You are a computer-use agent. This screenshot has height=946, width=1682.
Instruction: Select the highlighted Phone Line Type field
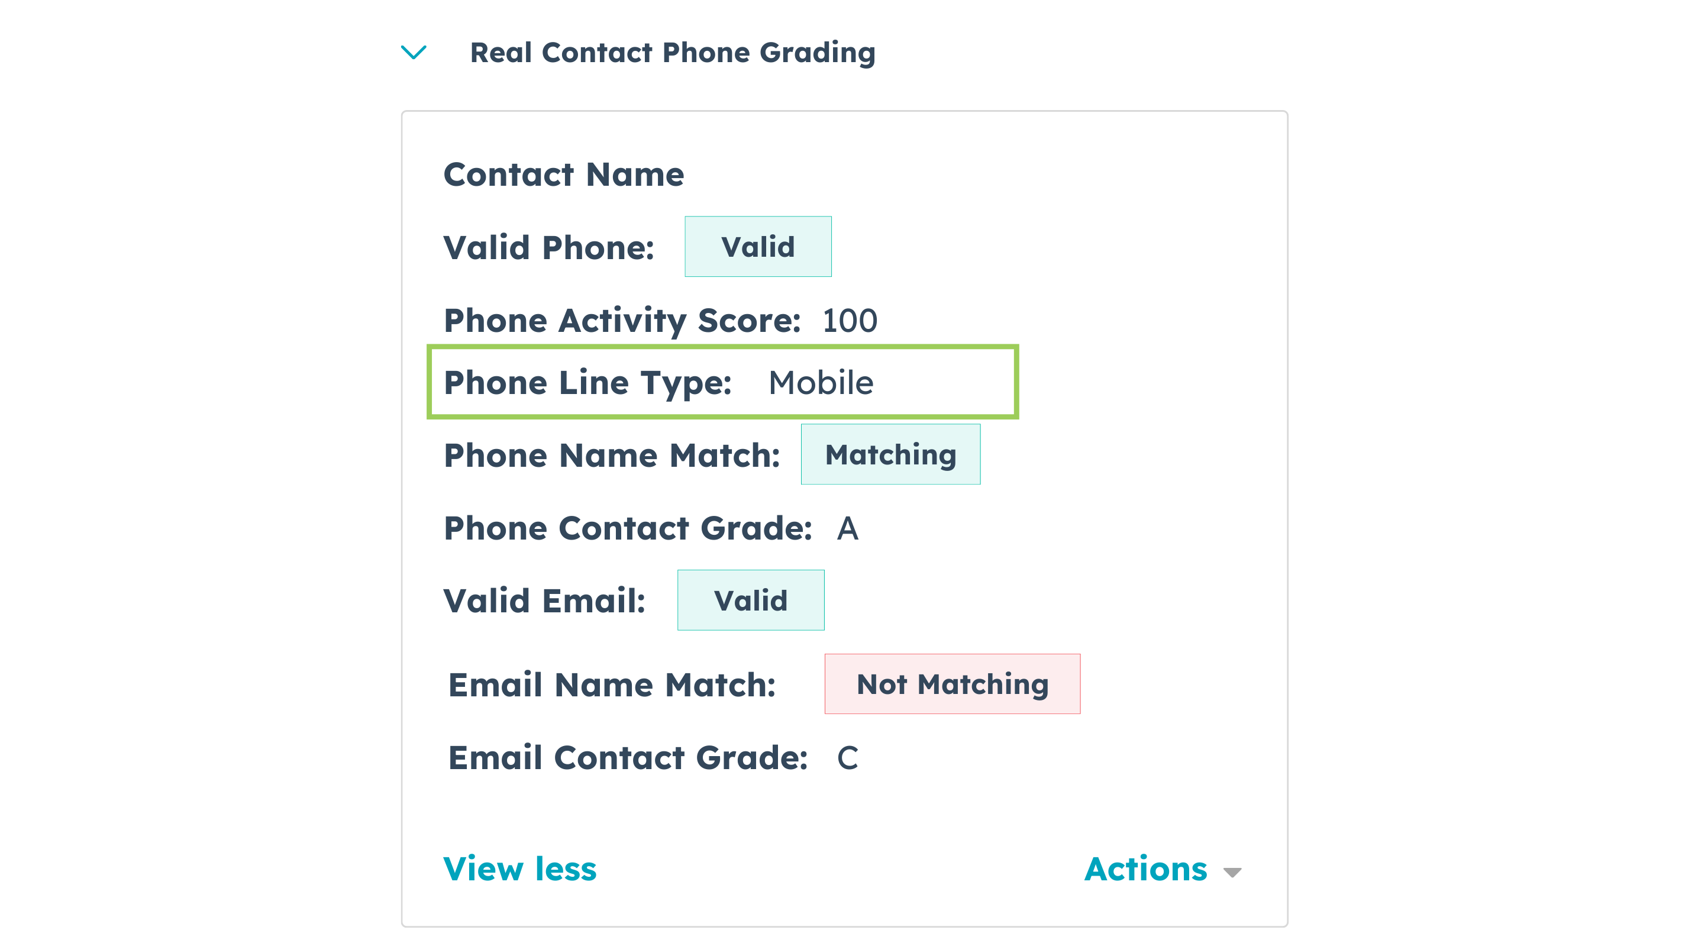click(722, 382)
